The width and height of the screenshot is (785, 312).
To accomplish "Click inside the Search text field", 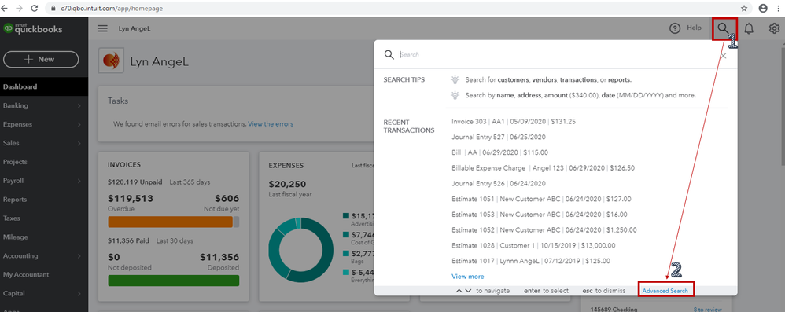I will [555, 54].
